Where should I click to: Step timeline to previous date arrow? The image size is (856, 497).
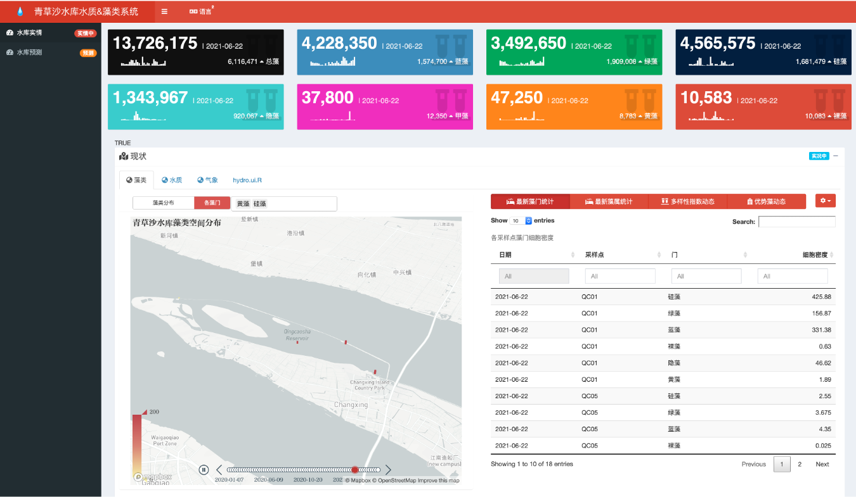219,470
